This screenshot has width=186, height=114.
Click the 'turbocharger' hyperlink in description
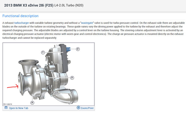[21, 23]
